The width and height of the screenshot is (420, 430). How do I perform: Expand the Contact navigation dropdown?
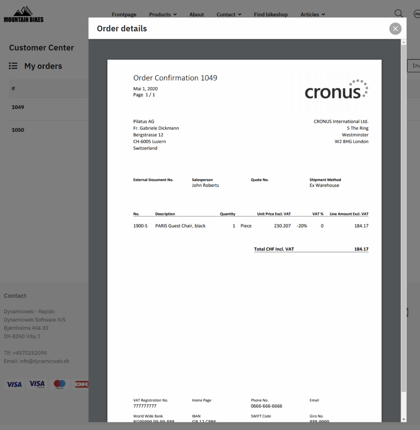click(229, 14)
